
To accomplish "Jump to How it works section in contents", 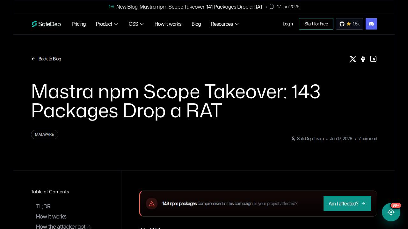I will (51, 217).
